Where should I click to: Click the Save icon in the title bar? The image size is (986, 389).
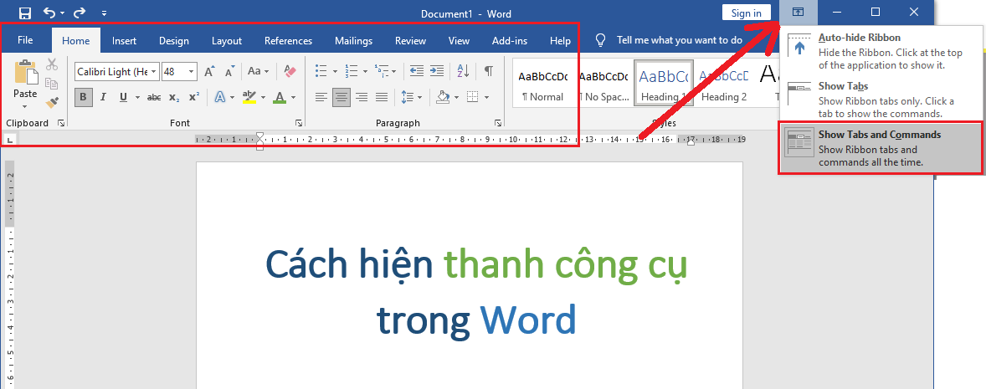[24, 13]
